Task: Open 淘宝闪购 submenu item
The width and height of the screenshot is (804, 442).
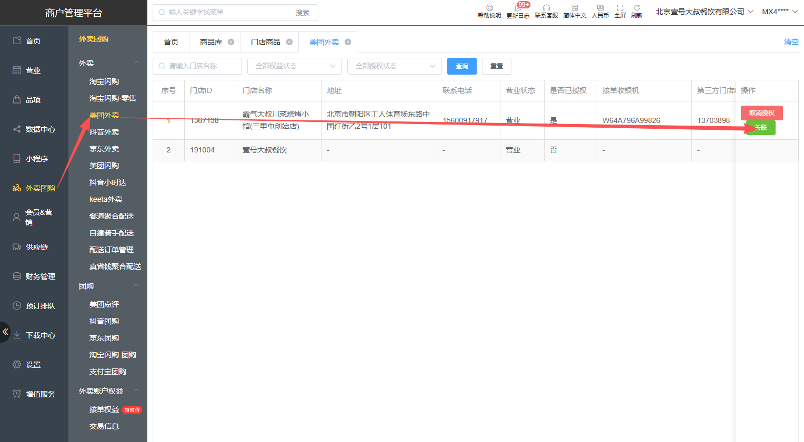Action: (104, 81)
